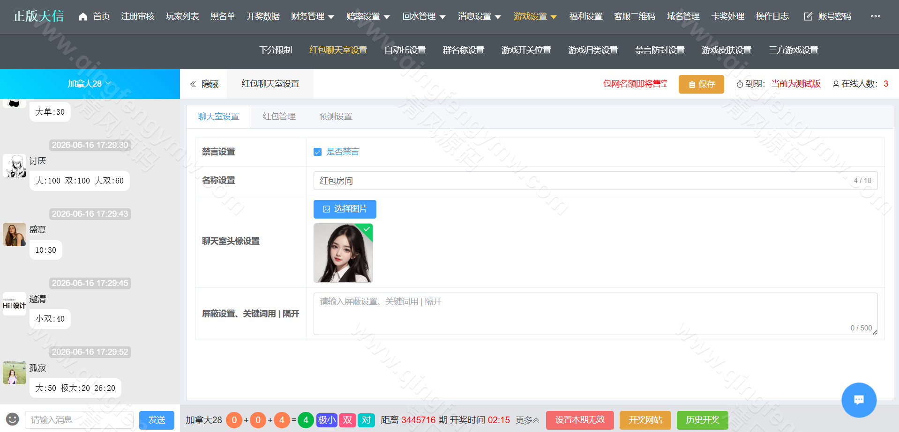Switch to the 红包管理 tab
The height and width of the screenshot is (432, 899).
[x=279, y=117]
